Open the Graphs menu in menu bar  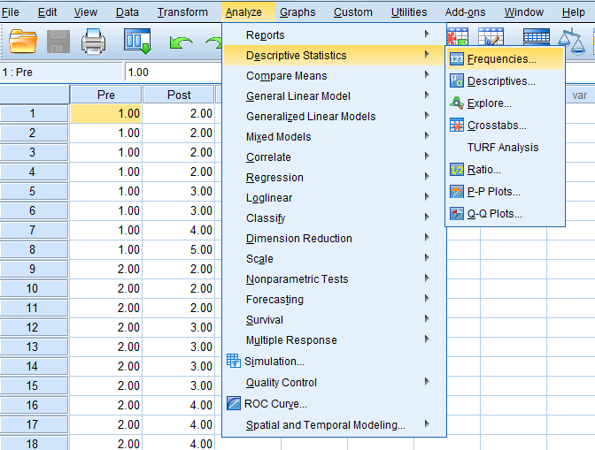(x=297, y=11)
